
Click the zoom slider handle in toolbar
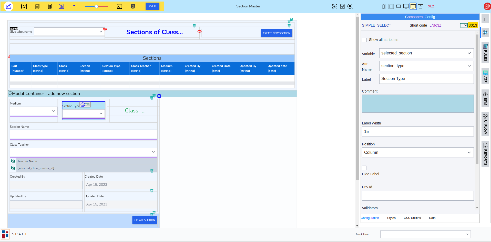tap(96, 6)
